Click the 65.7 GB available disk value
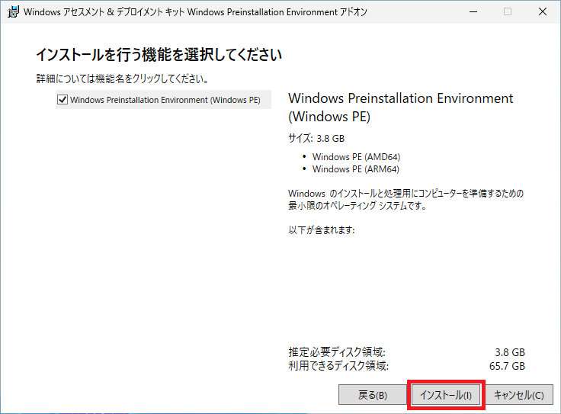561x414 pixels. pyautogui.click(x=507, y=366)
